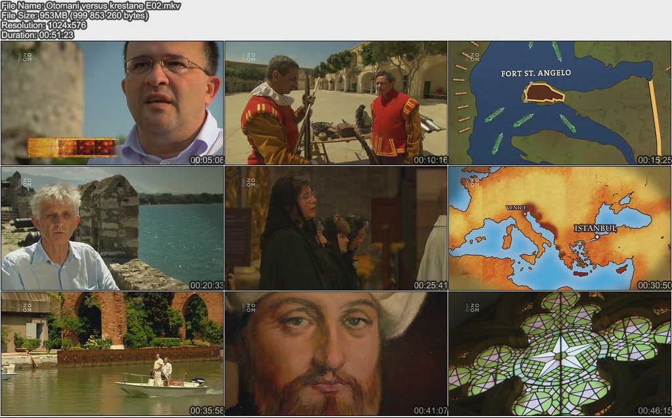Click the 00:25:41 timestamp label
672x418 pixels.
click(430, 285)
